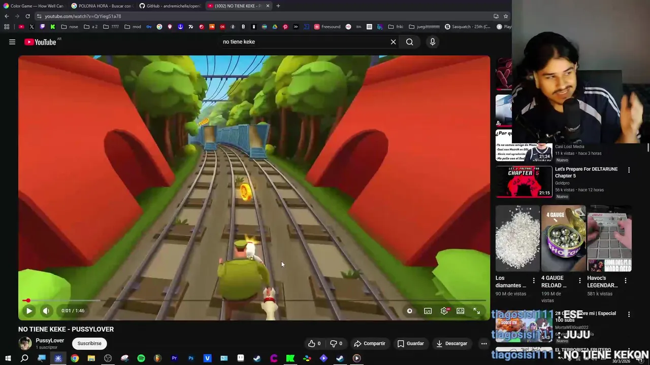
Task: Open the DELTARUNE Chapter 5 thumbnail
Action: pyautogui.click(x=524, y=181)
